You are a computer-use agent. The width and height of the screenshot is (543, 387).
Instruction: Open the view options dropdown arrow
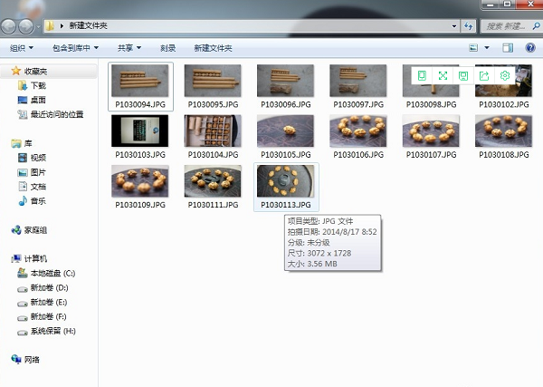(x=487, y=47)
